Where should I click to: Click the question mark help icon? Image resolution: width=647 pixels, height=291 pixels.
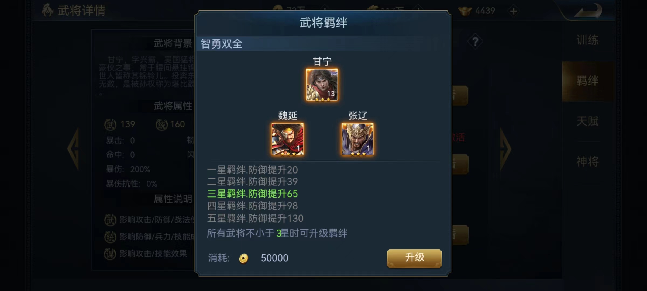coord(475,42)
